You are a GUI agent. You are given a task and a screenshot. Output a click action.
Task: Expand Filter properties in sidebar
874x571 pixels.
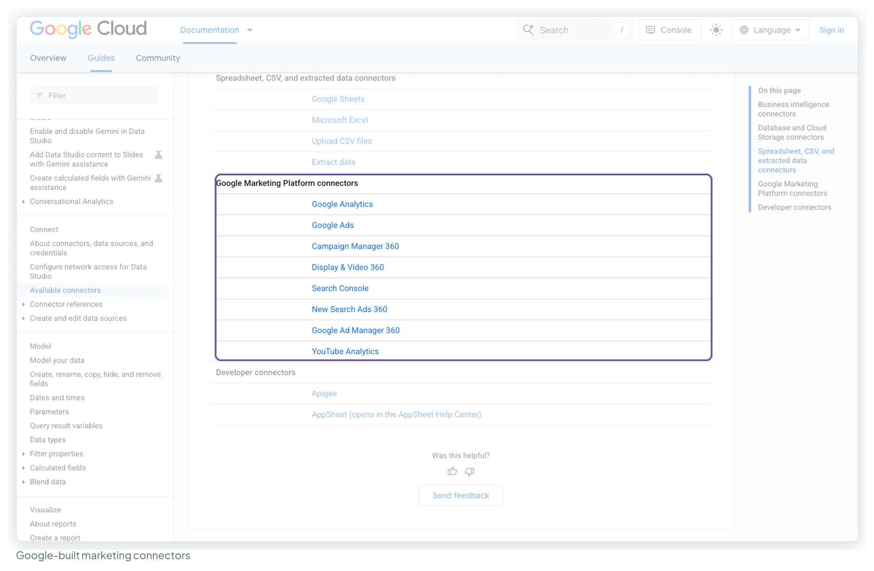[23, 454]
